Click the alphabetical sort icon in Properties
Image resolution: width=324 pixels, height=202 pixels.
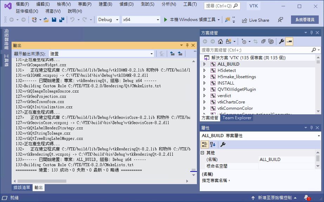[x=213, y=144]
